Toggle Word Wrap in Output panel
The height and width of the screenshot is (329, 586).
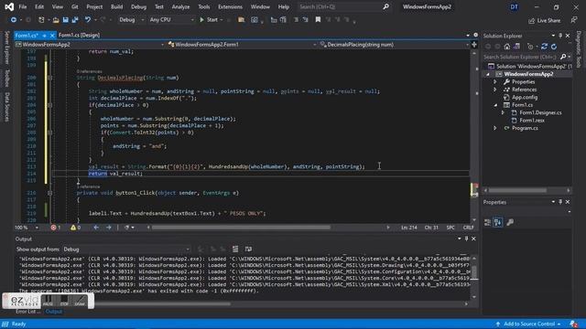(x=248, y=249)
